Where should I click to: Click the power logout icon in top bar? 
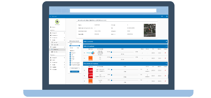[167, 16]
